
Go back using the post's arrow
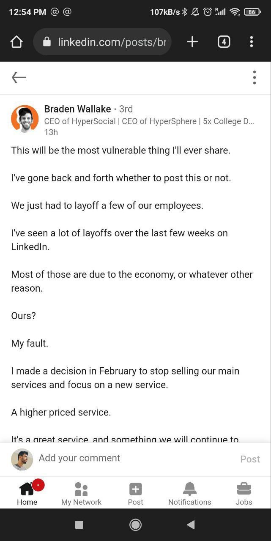click(19, 77)
